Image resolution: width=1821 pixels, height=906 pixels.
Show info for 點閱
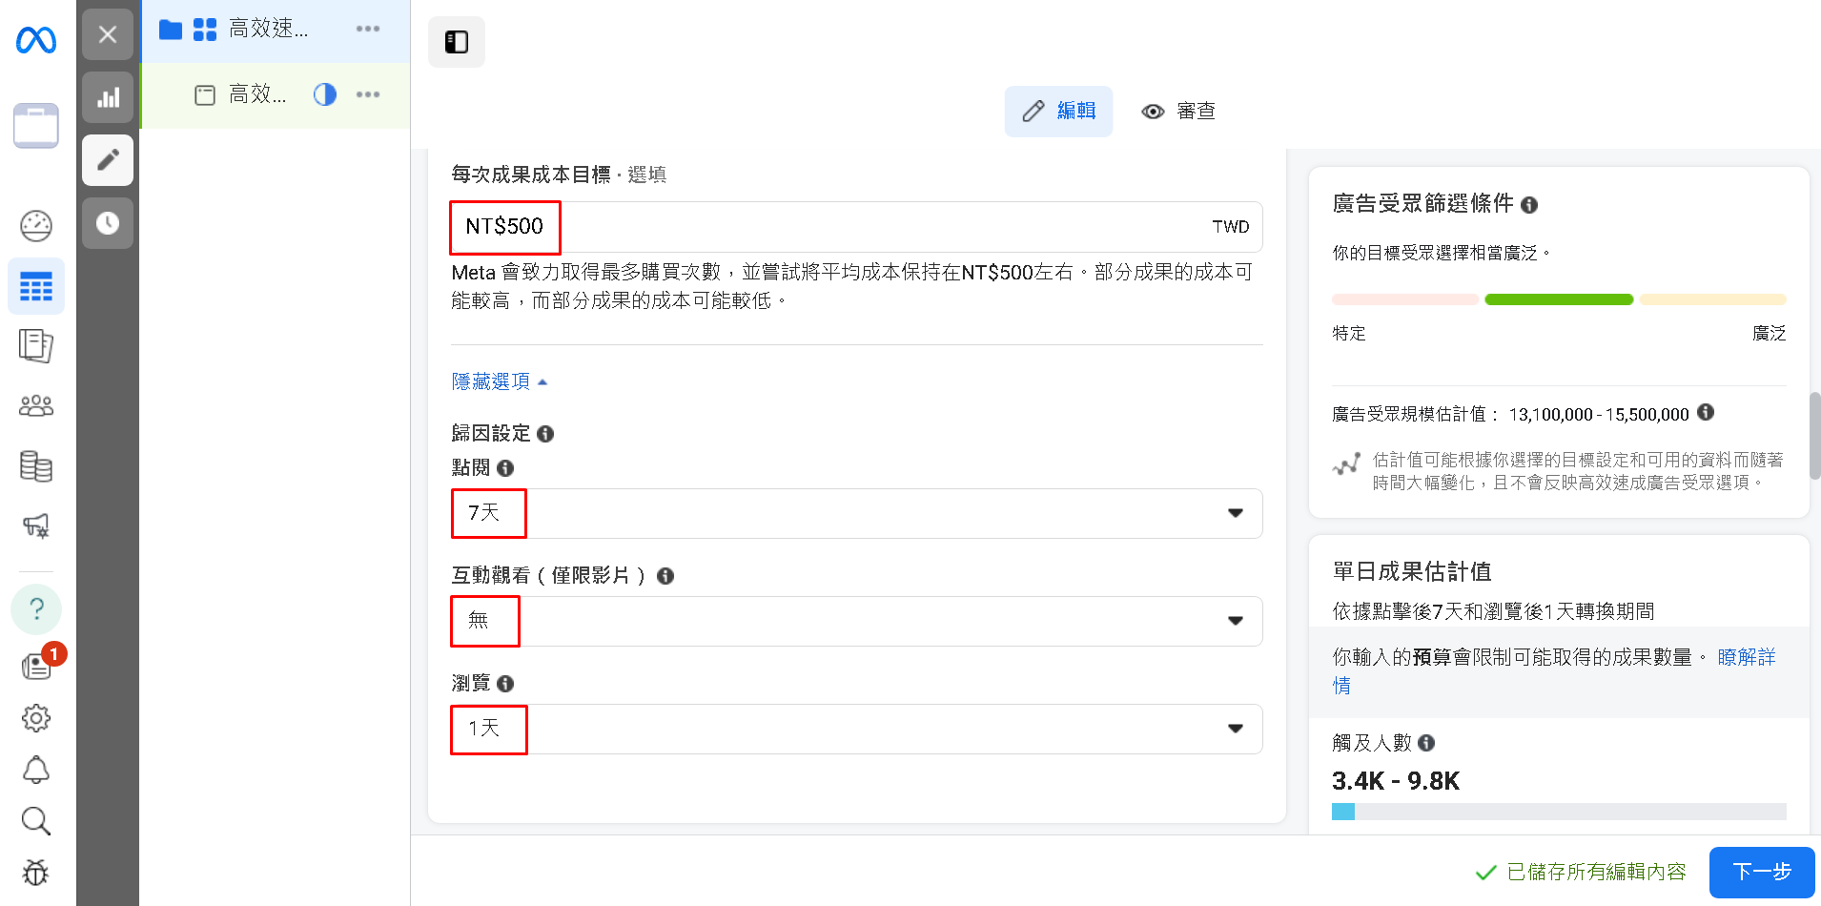[x=505, y=468]
